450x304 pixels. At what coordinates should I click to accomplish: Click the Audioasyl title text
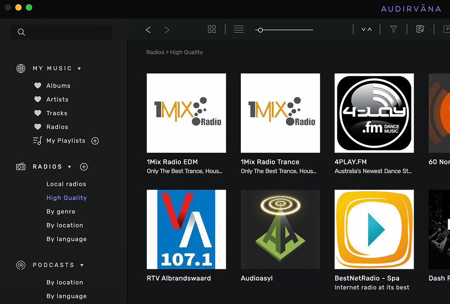pos(257,278)
